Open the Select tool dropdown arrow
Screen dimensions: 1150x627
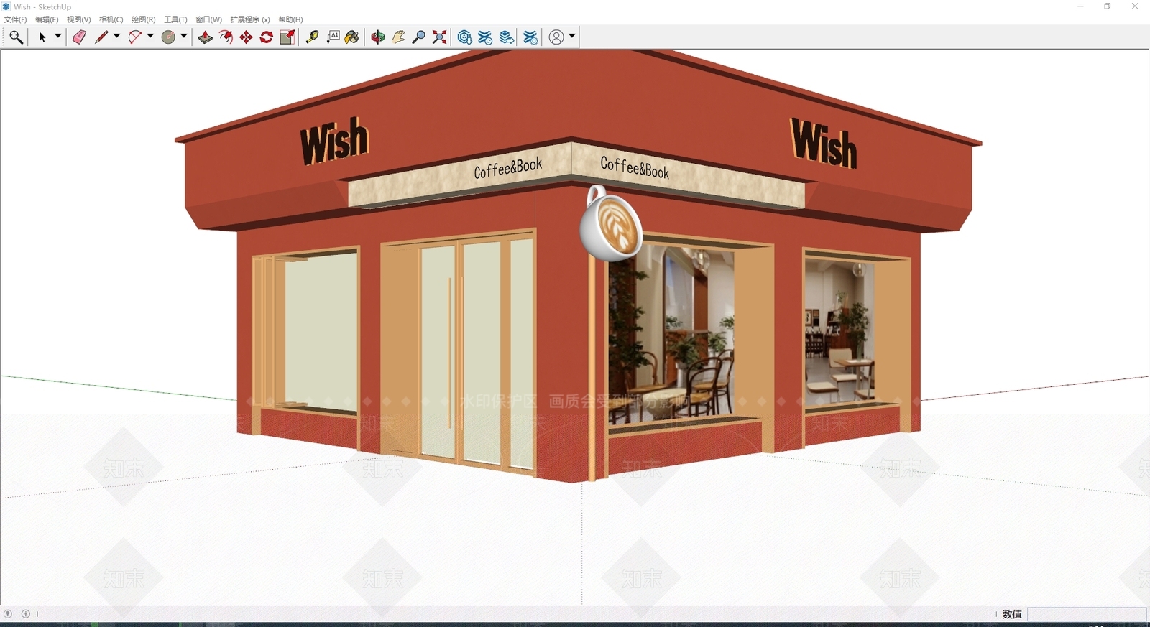[58, 36]
